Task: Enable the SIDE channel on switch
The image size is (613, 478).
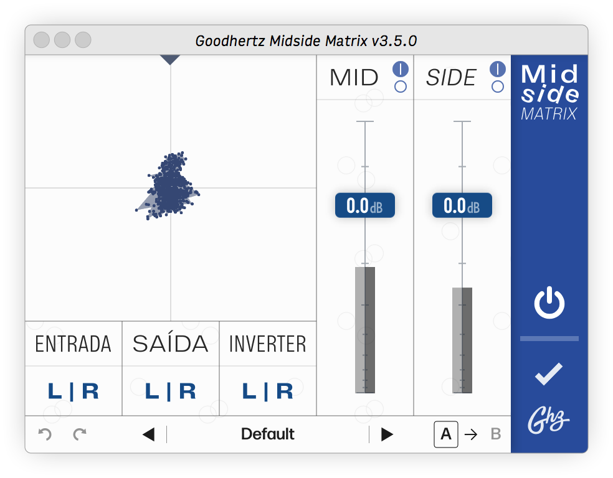Action: (498, 69)
